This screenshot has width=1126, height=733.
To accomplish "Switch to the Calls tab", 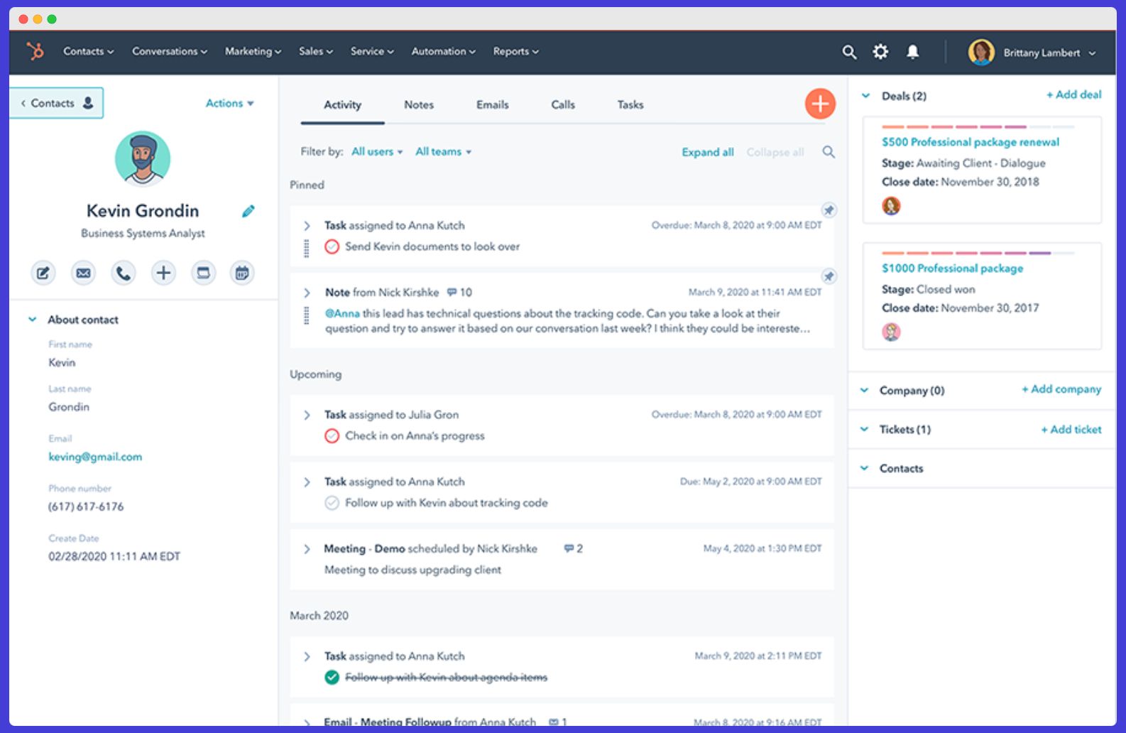I will [563, 104].
